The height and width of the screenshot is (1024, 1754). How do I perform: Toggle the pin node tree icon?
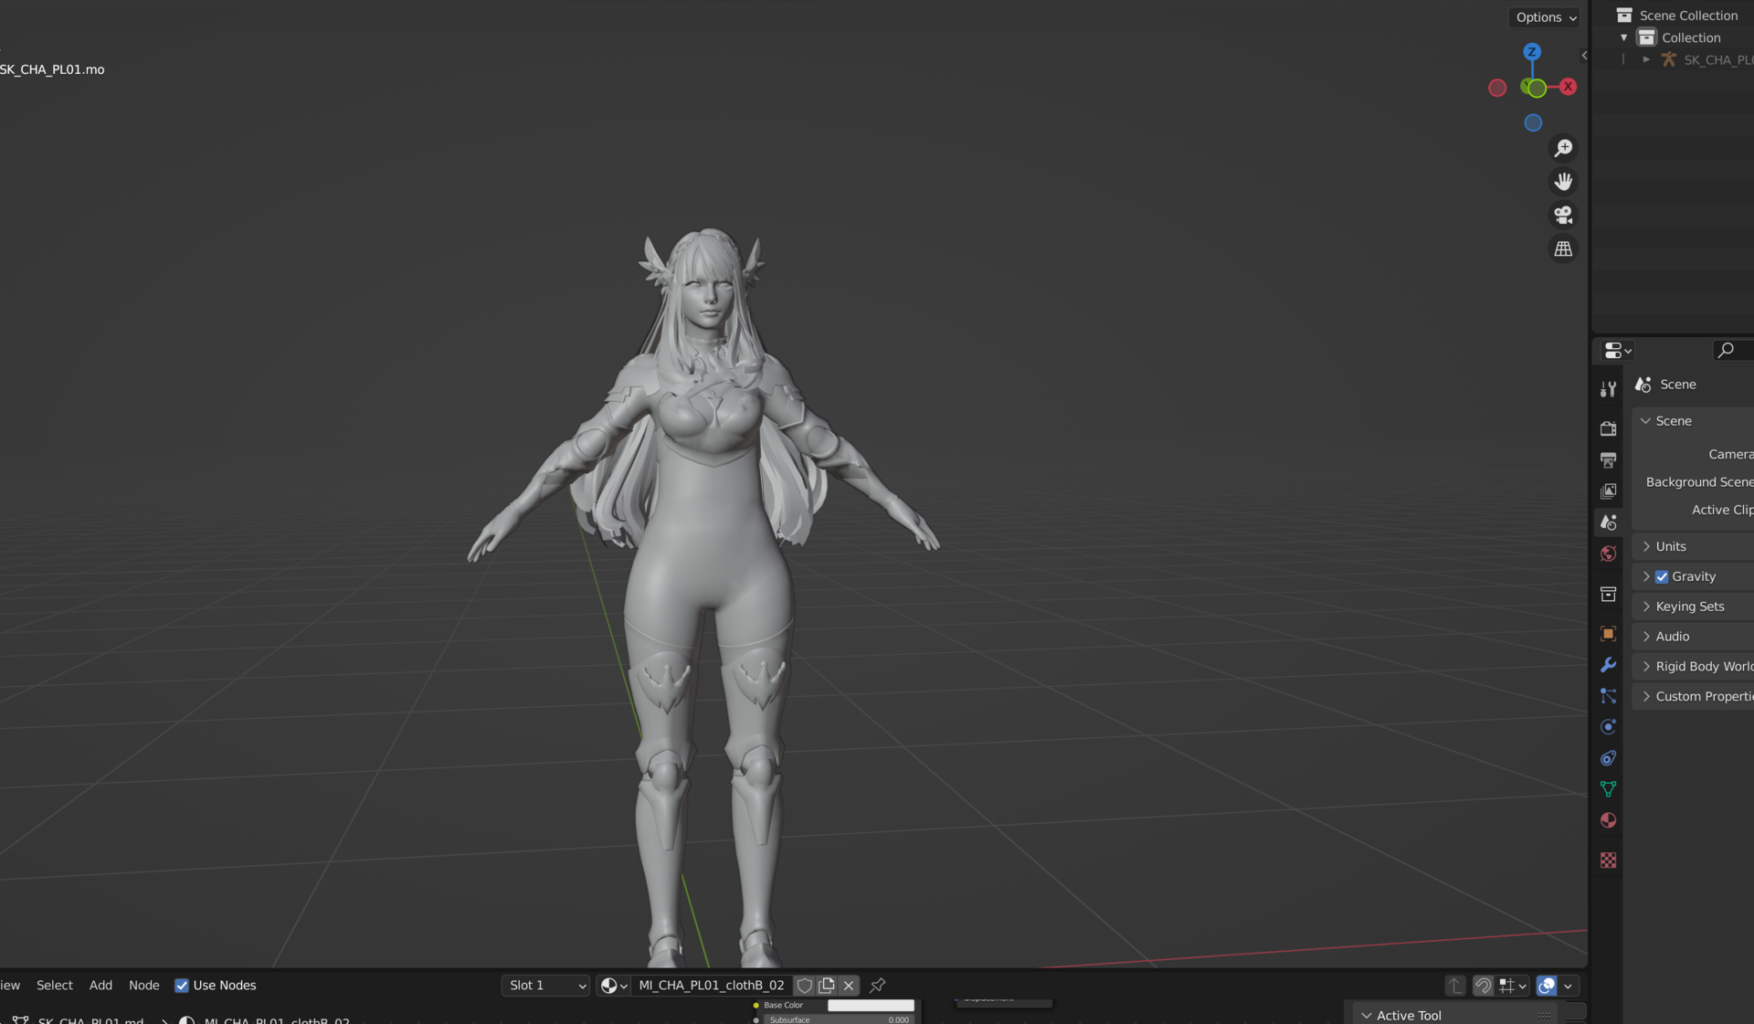877,986
